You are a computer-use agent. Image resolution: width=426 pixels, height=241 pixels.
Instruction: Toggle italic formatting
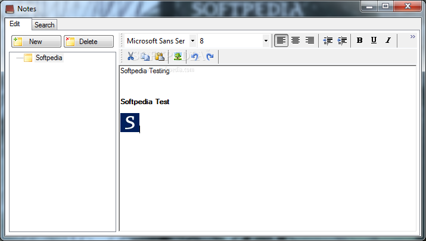pyautogui.click(x=388, y=40)
